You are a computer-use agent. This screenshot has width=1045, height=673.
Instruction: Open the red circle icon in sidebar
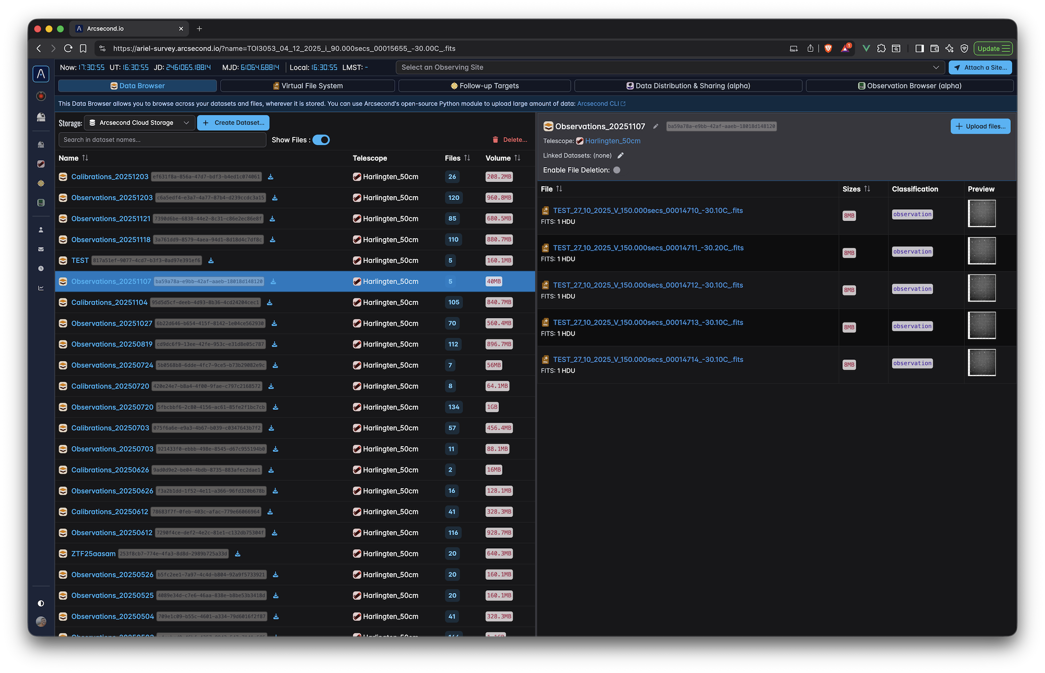(x=41, y=96)
